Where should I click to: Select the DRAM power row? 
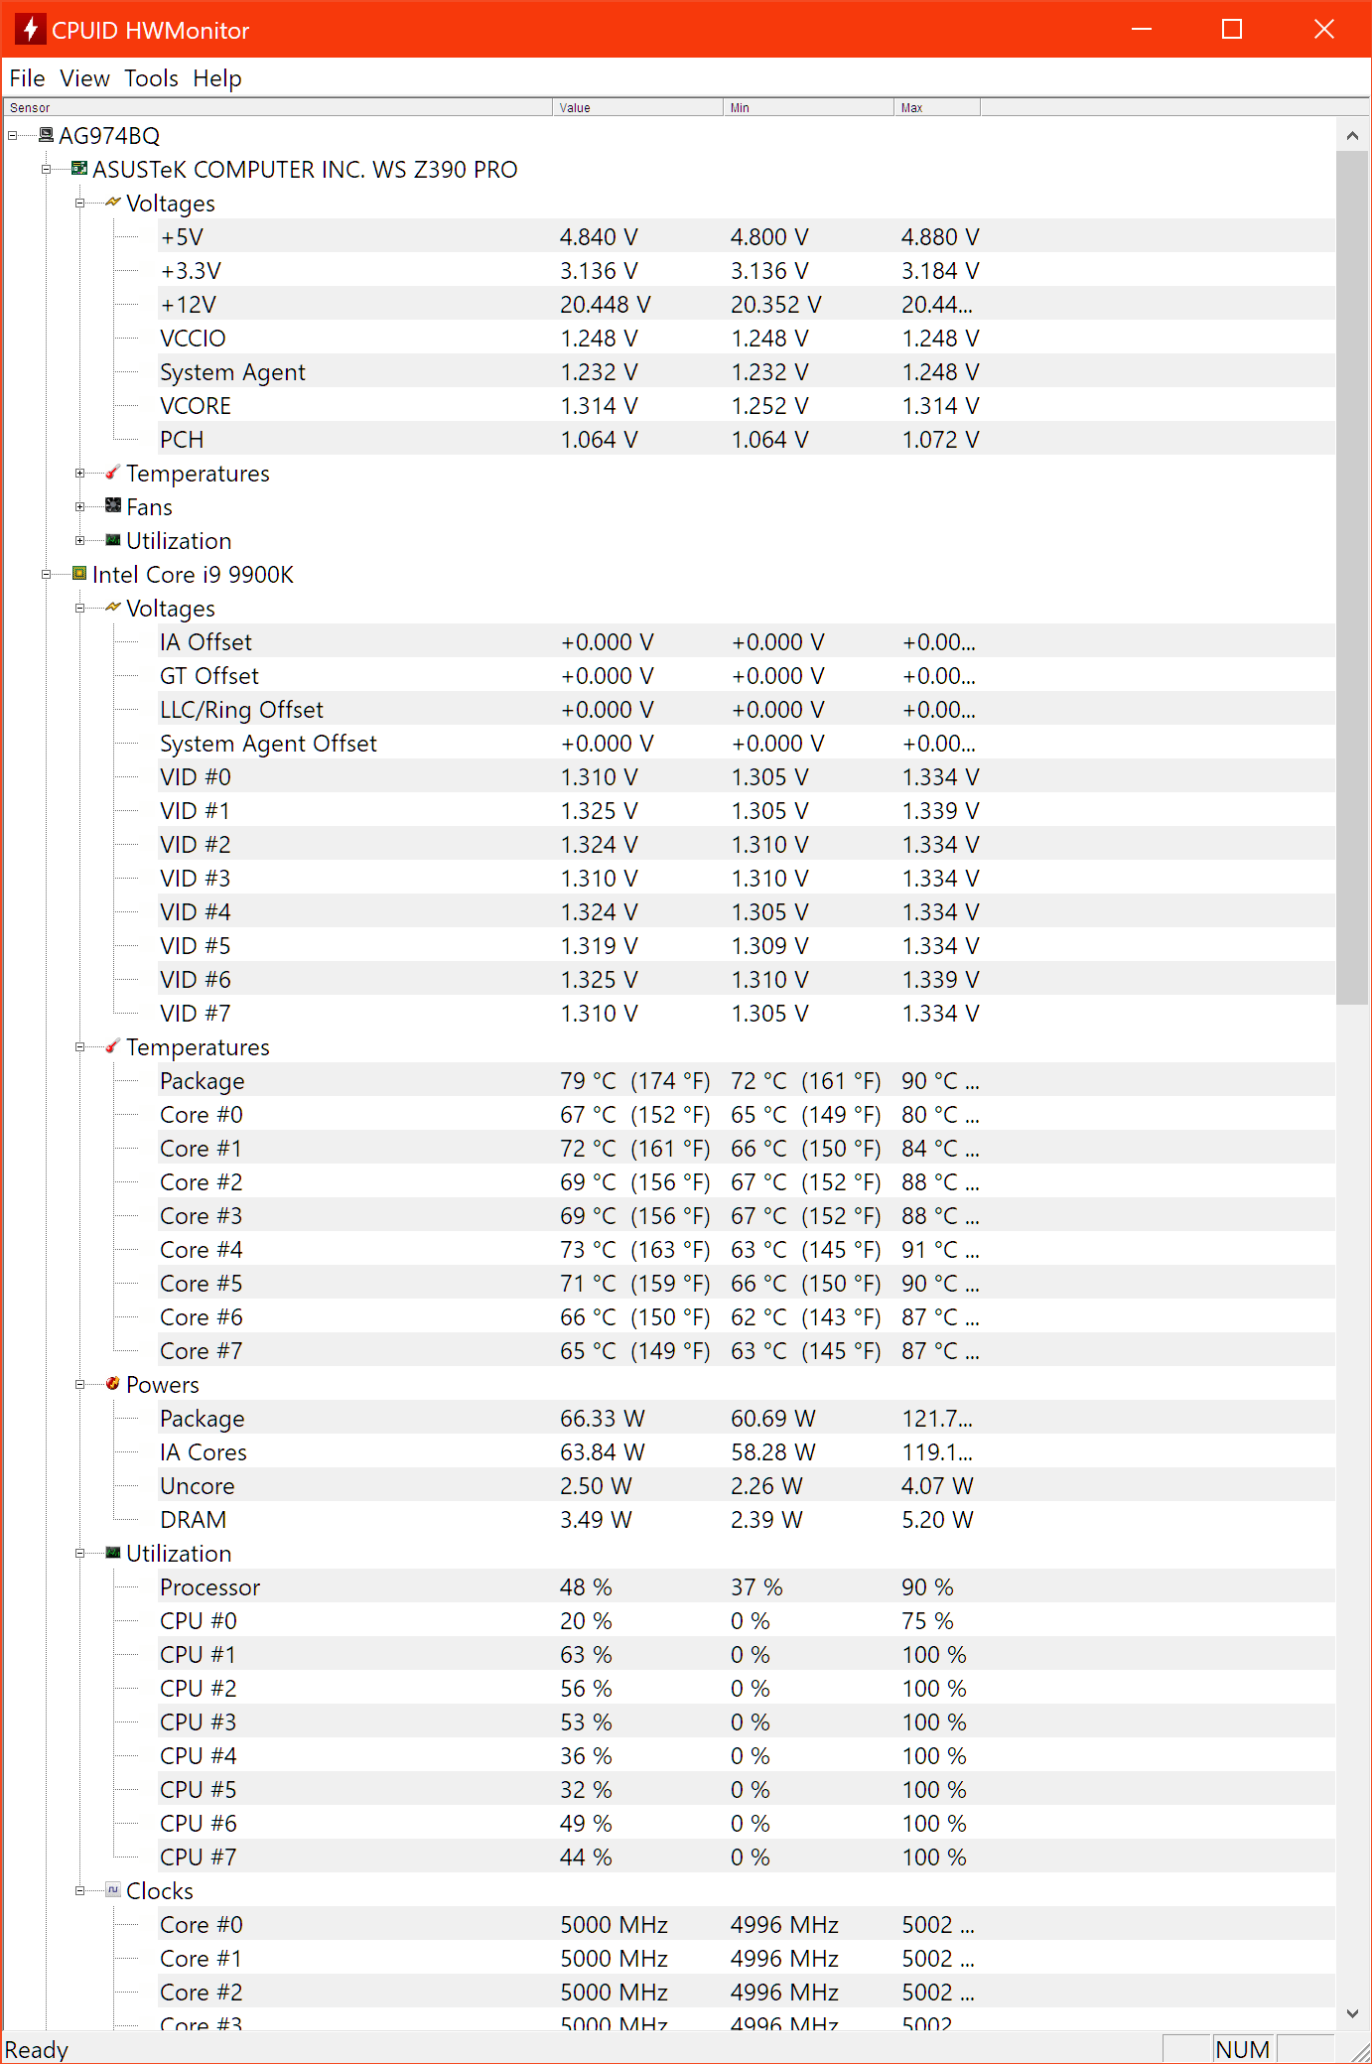[x=746, y=1519]
